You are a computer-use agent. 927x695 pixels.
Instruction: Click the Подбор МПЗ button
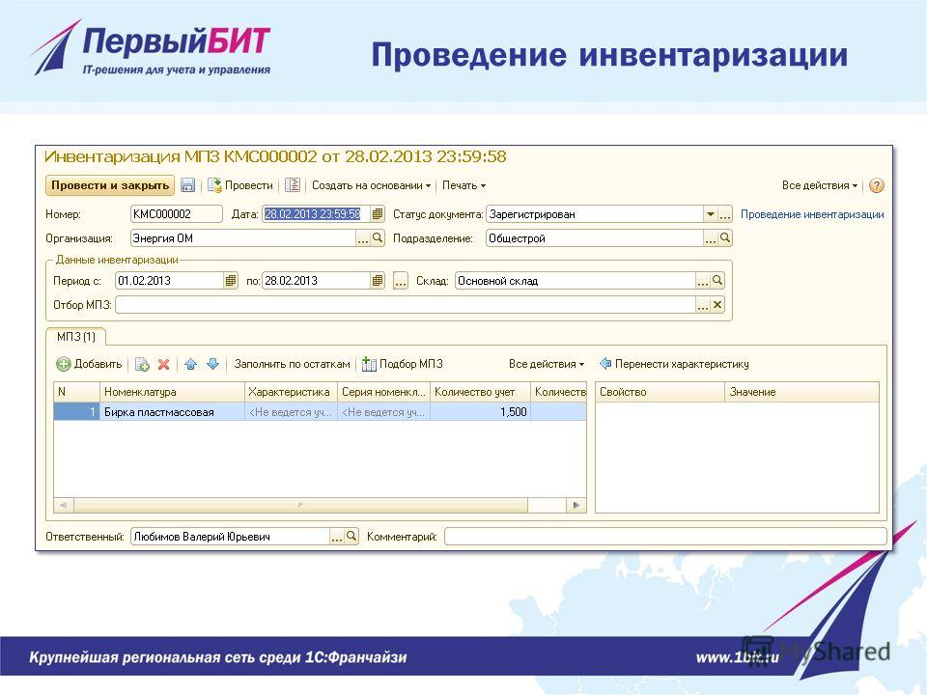[403, 364]
